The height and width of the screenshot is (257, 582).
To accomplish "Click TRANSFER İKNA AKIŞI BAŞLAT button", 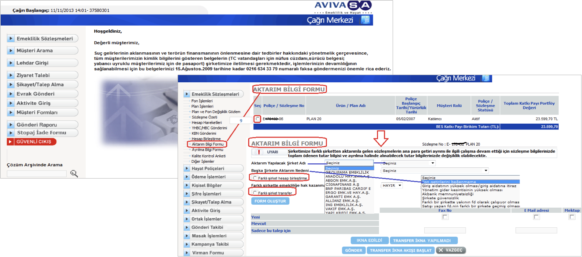I will [x=401, y=250].
